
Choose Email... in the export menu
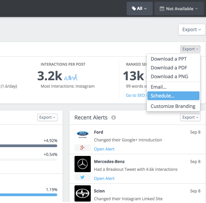(159, 87)
